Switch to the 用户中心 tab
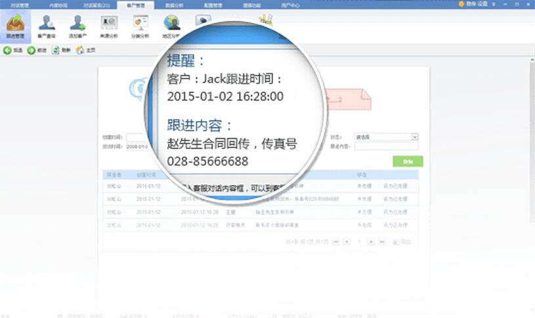This screenshot has height=318, width=535. [290, 5]
